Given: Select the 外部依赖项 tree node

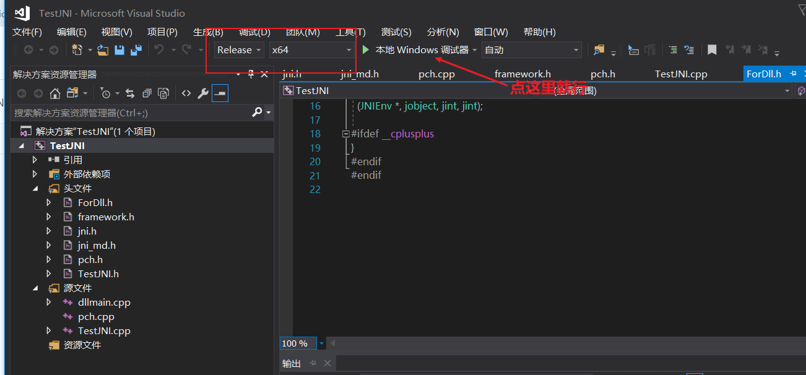Looking at the screenshot, I should [87, 175].
